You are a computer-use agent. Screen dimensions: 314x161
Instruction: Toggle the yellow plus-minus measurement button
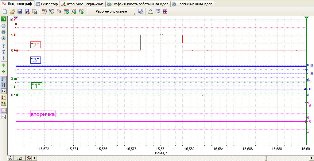point(4,97)
